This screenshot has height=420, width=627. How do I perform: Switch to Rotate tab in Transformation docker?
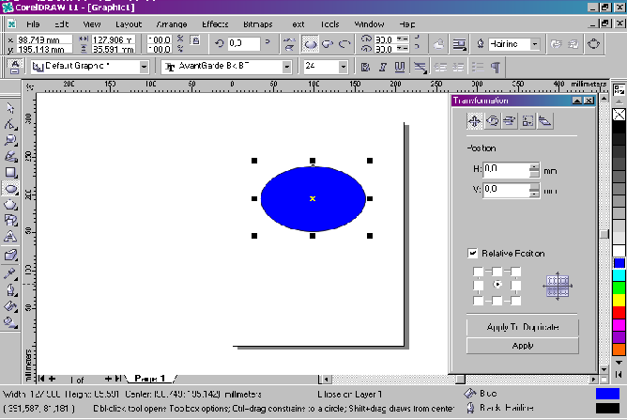492,121
